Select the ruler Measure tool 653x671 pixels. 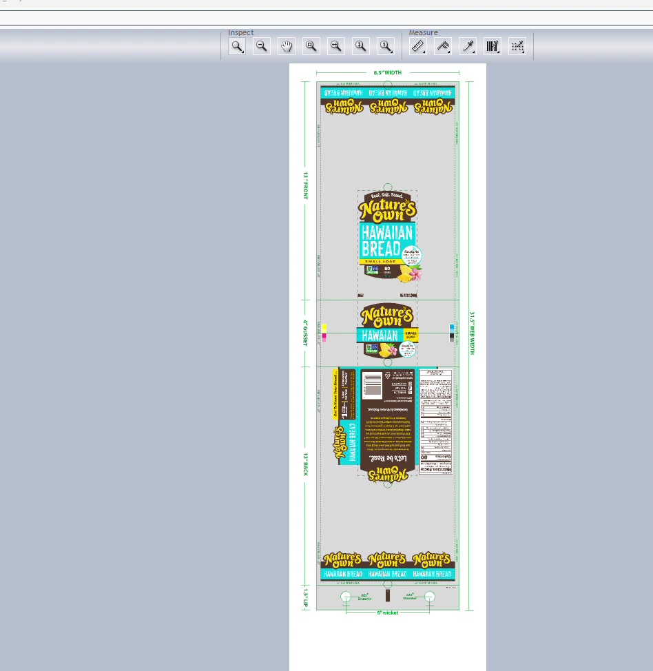(417, 46)
